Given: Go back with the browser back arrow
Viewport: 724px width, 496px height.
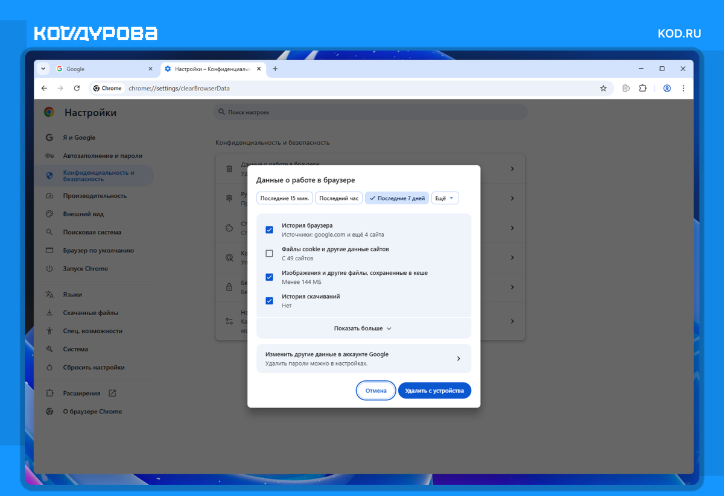Looking at the screenshot, I should point(44,88).
